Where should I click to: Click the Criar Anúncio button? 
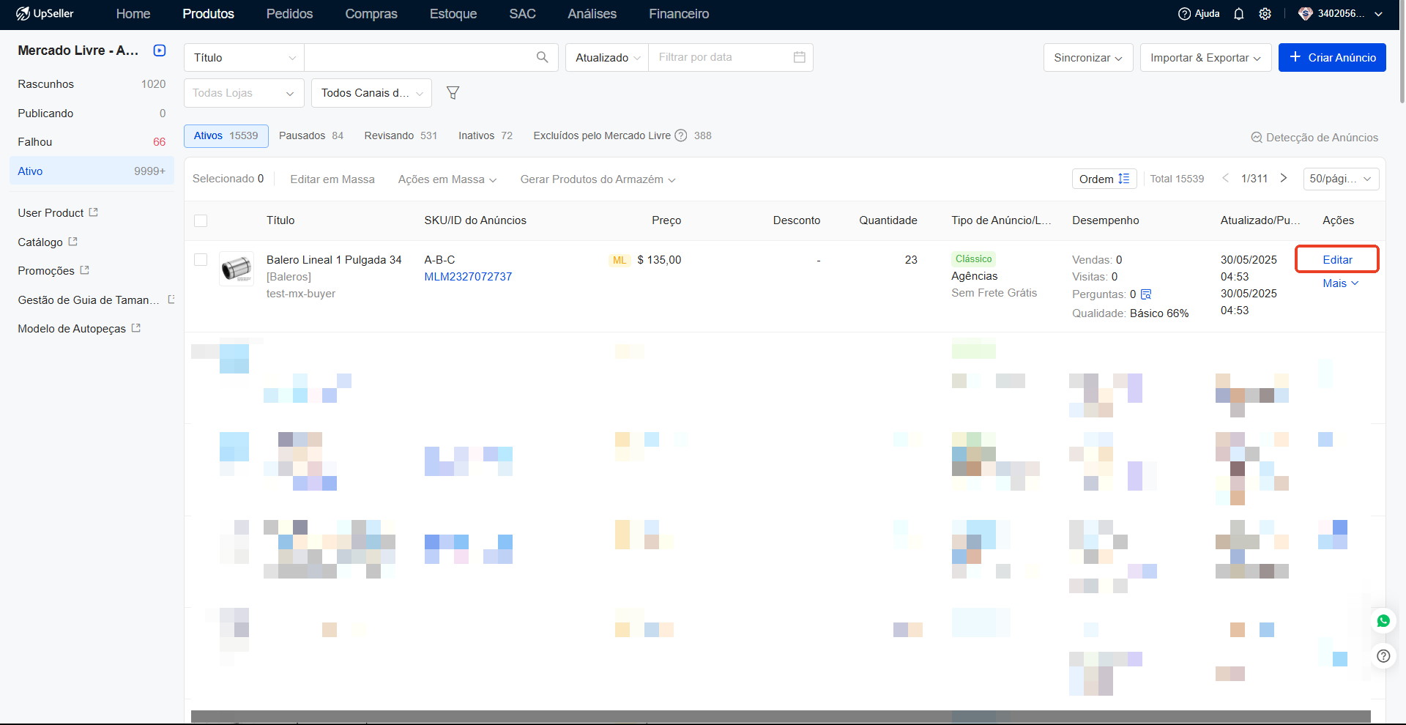tap(1331, 58)
